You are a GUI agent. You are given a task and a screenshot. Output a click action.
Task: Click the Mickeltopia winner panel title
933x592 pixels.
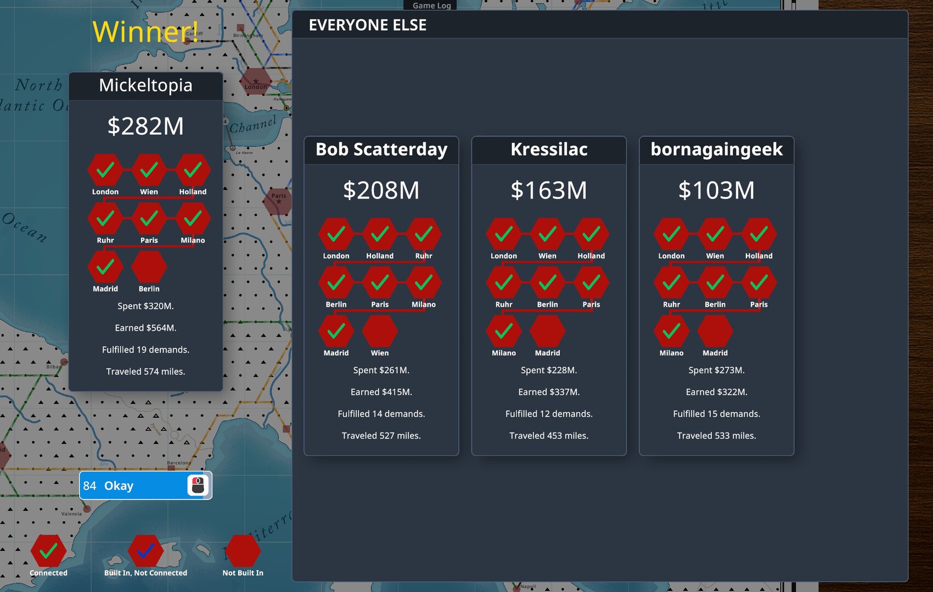pyautogui.click(x=145, y=86)
